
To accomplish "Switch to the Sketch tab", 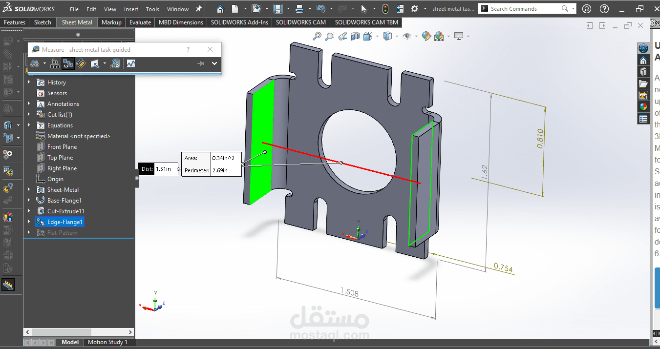I will tap(43, 22).
